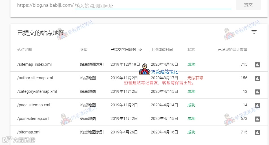Open the /category-sitemap.xml row
Screen dimensions: 269x145
(139, 92)
